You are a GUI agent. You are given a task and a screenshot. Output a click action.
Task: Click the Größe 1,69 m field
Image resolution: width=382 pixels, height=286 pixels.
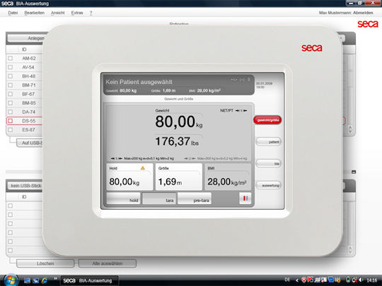[x=179, y=177]
